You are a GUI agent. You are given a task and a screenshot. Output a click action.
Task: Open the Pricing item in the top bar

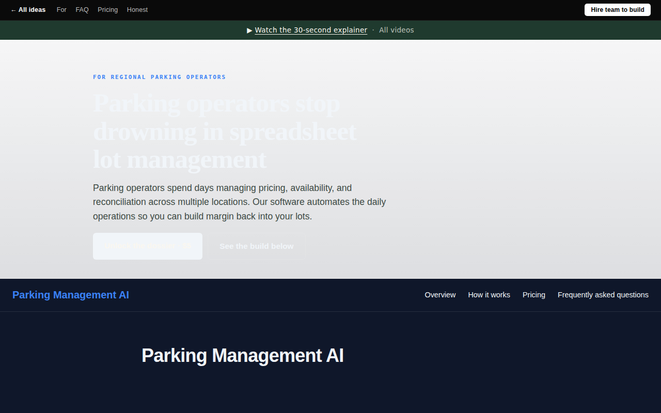tap(107, 10)
